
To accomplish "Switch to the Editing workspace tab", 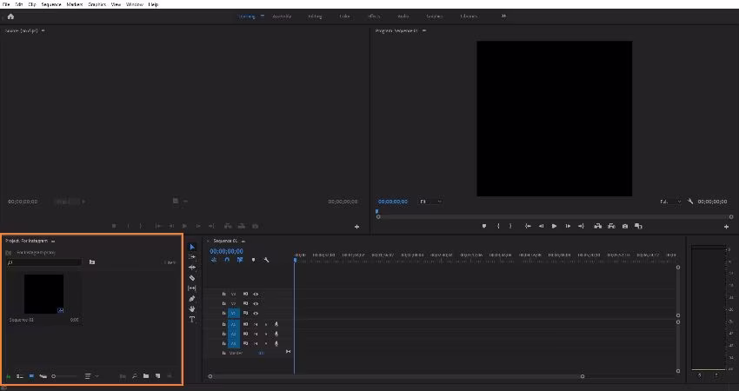I will (314, 16).
